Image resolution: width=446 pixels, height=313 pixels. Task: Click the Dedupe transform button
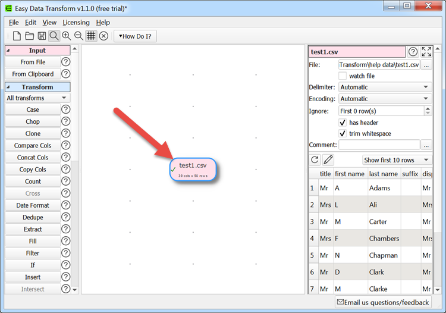pyautogui.click(x=33, y=217)
